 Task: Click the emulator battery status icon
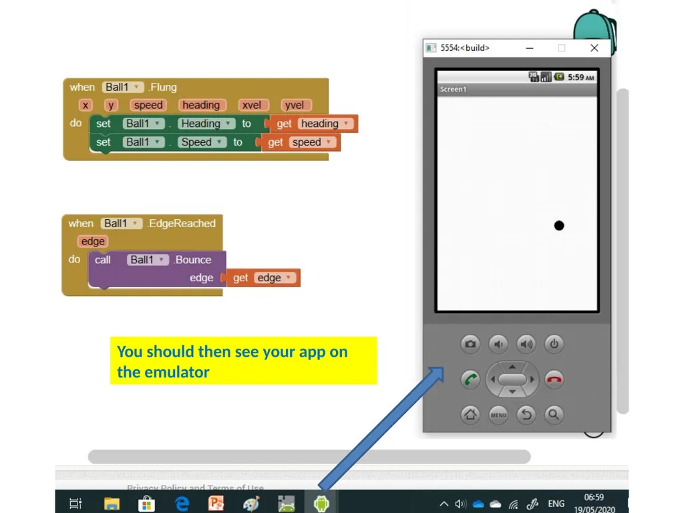[559, 77]
